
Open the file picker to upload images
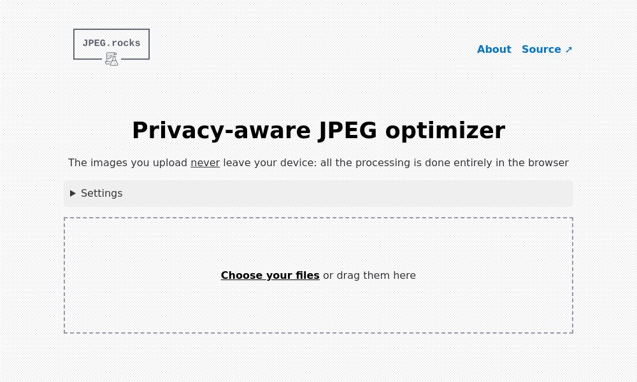[270, 275]
